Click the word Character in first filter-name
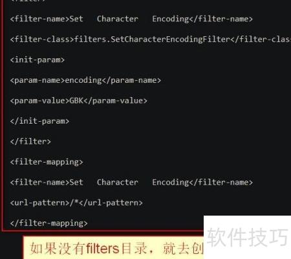The width and height of the screenshot is (291, 259). 118,19
